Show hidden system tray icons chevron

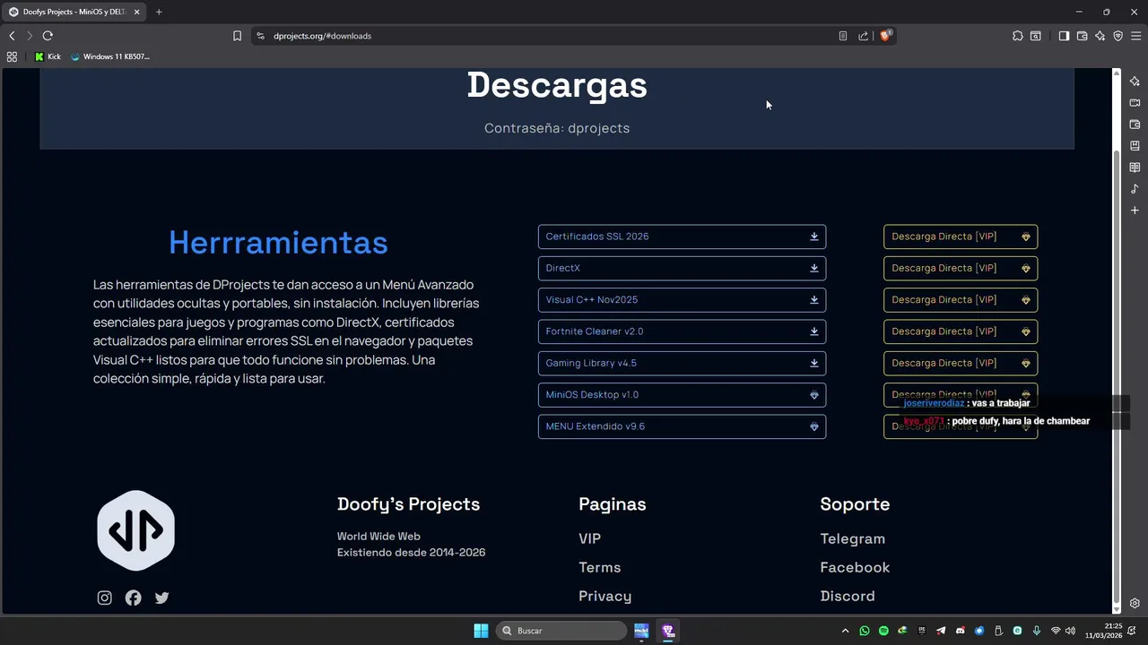[x=845, y=631]
